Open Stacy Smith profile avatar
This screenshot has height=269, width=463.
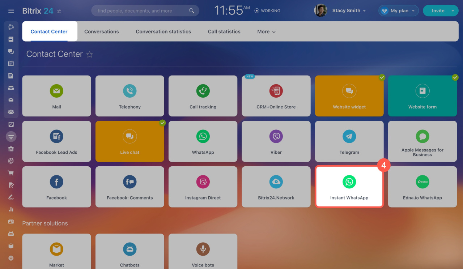tap(321, 10)
